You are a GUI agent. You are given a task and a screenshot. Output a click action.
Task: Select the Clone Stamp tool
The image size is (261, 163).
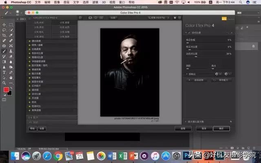point(11,51)
